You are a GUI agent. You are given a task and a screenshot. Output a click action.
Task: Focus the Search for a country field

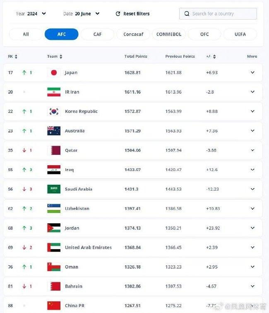[218, 14]
